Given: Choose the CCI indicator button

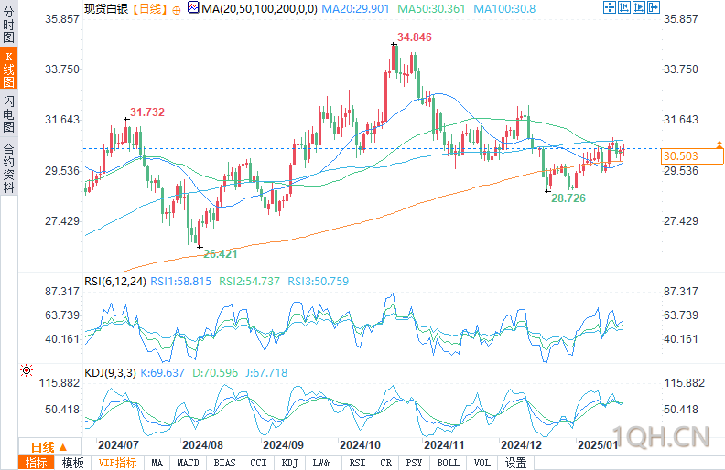Looking at the screenshot, I should [x=258, y=463].
